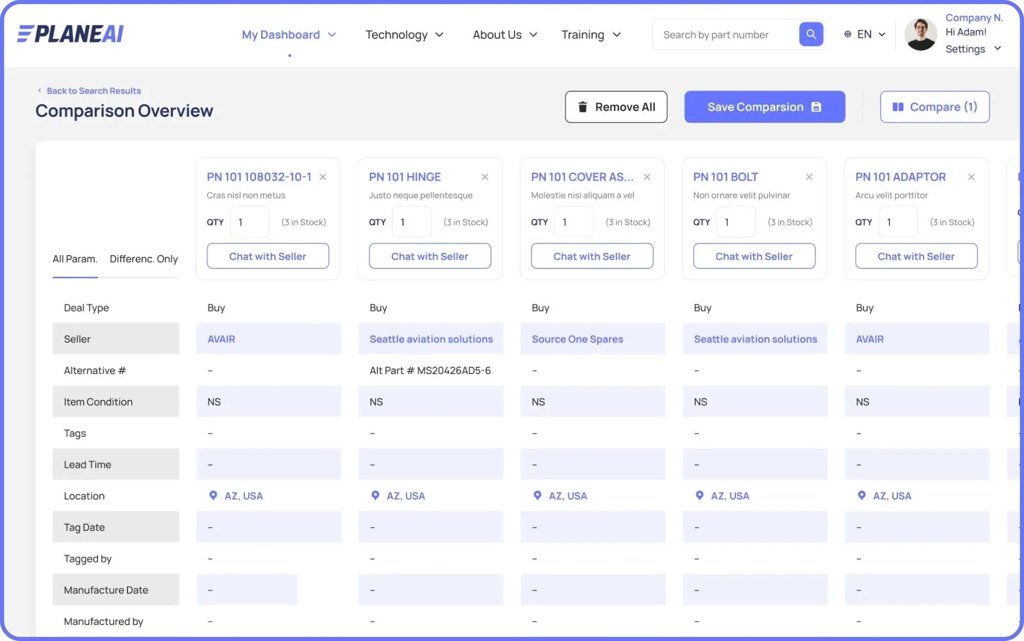
Task: Click AZ, USA location pin for COVER AS
Action: pos(537,495)
